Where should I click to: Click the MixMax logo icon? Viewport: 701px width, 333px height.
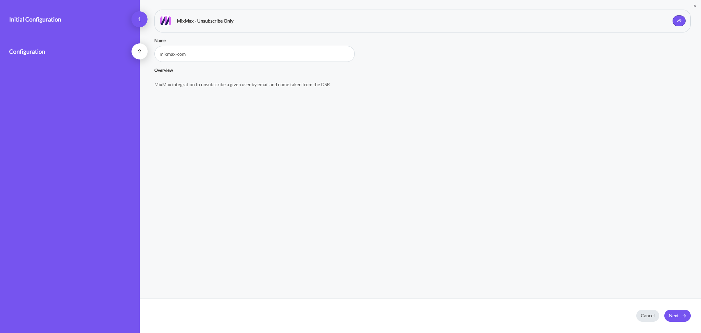click(166, 21)
